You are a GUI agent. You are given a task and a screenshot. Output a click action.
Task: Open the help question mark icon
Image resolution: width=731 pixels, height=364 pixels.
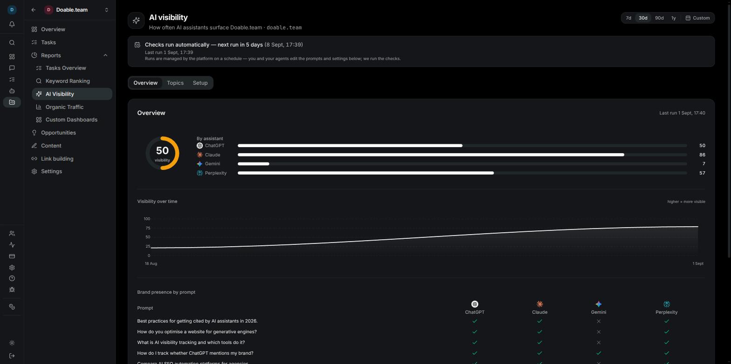tap(12, 278)
